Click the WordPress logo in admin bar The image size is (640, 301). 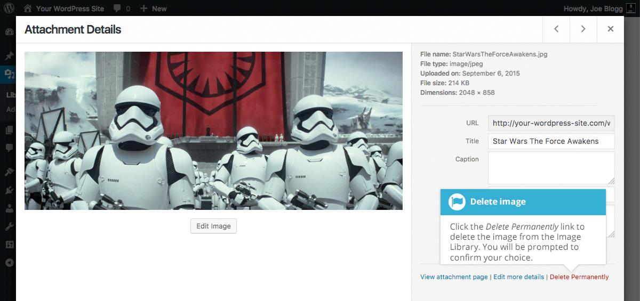click(x=9, y=8)
